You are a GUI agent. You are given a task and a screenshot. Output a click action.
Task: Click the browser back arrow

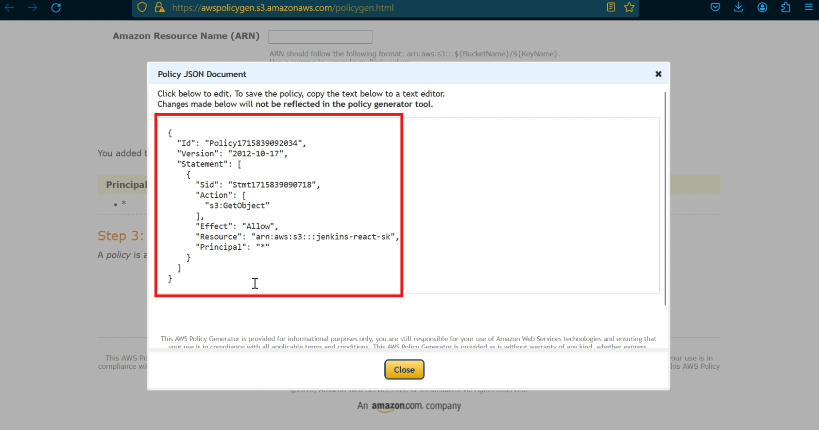click(9, 7)
